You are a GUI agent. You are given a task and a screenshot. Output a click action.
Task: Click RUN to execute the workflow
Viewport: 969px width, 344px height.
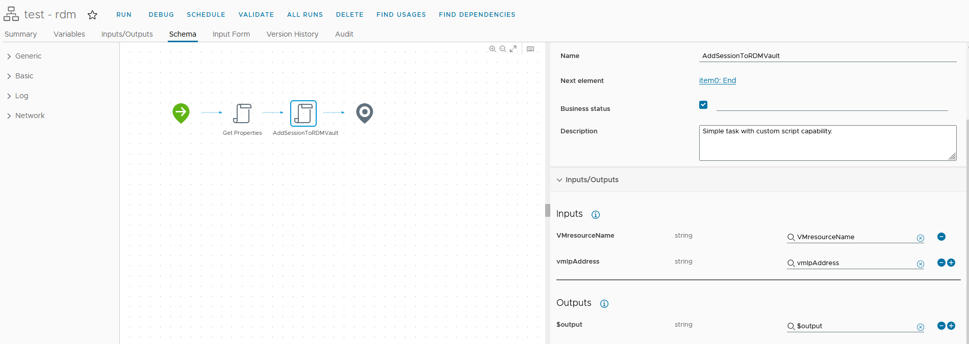[124, 15]
